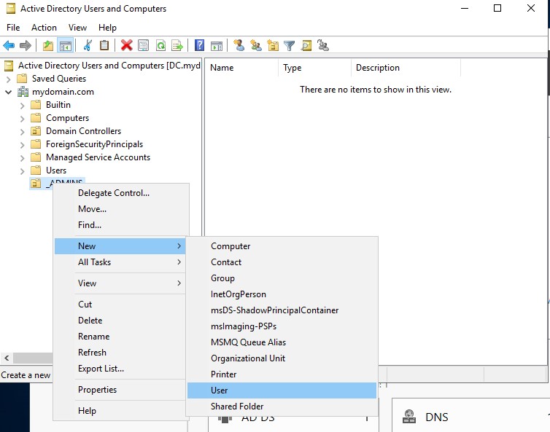Image resolution: width=550 pixels, height=432 pixels.
Task: Open the Action menu
Action: point(44,28)
